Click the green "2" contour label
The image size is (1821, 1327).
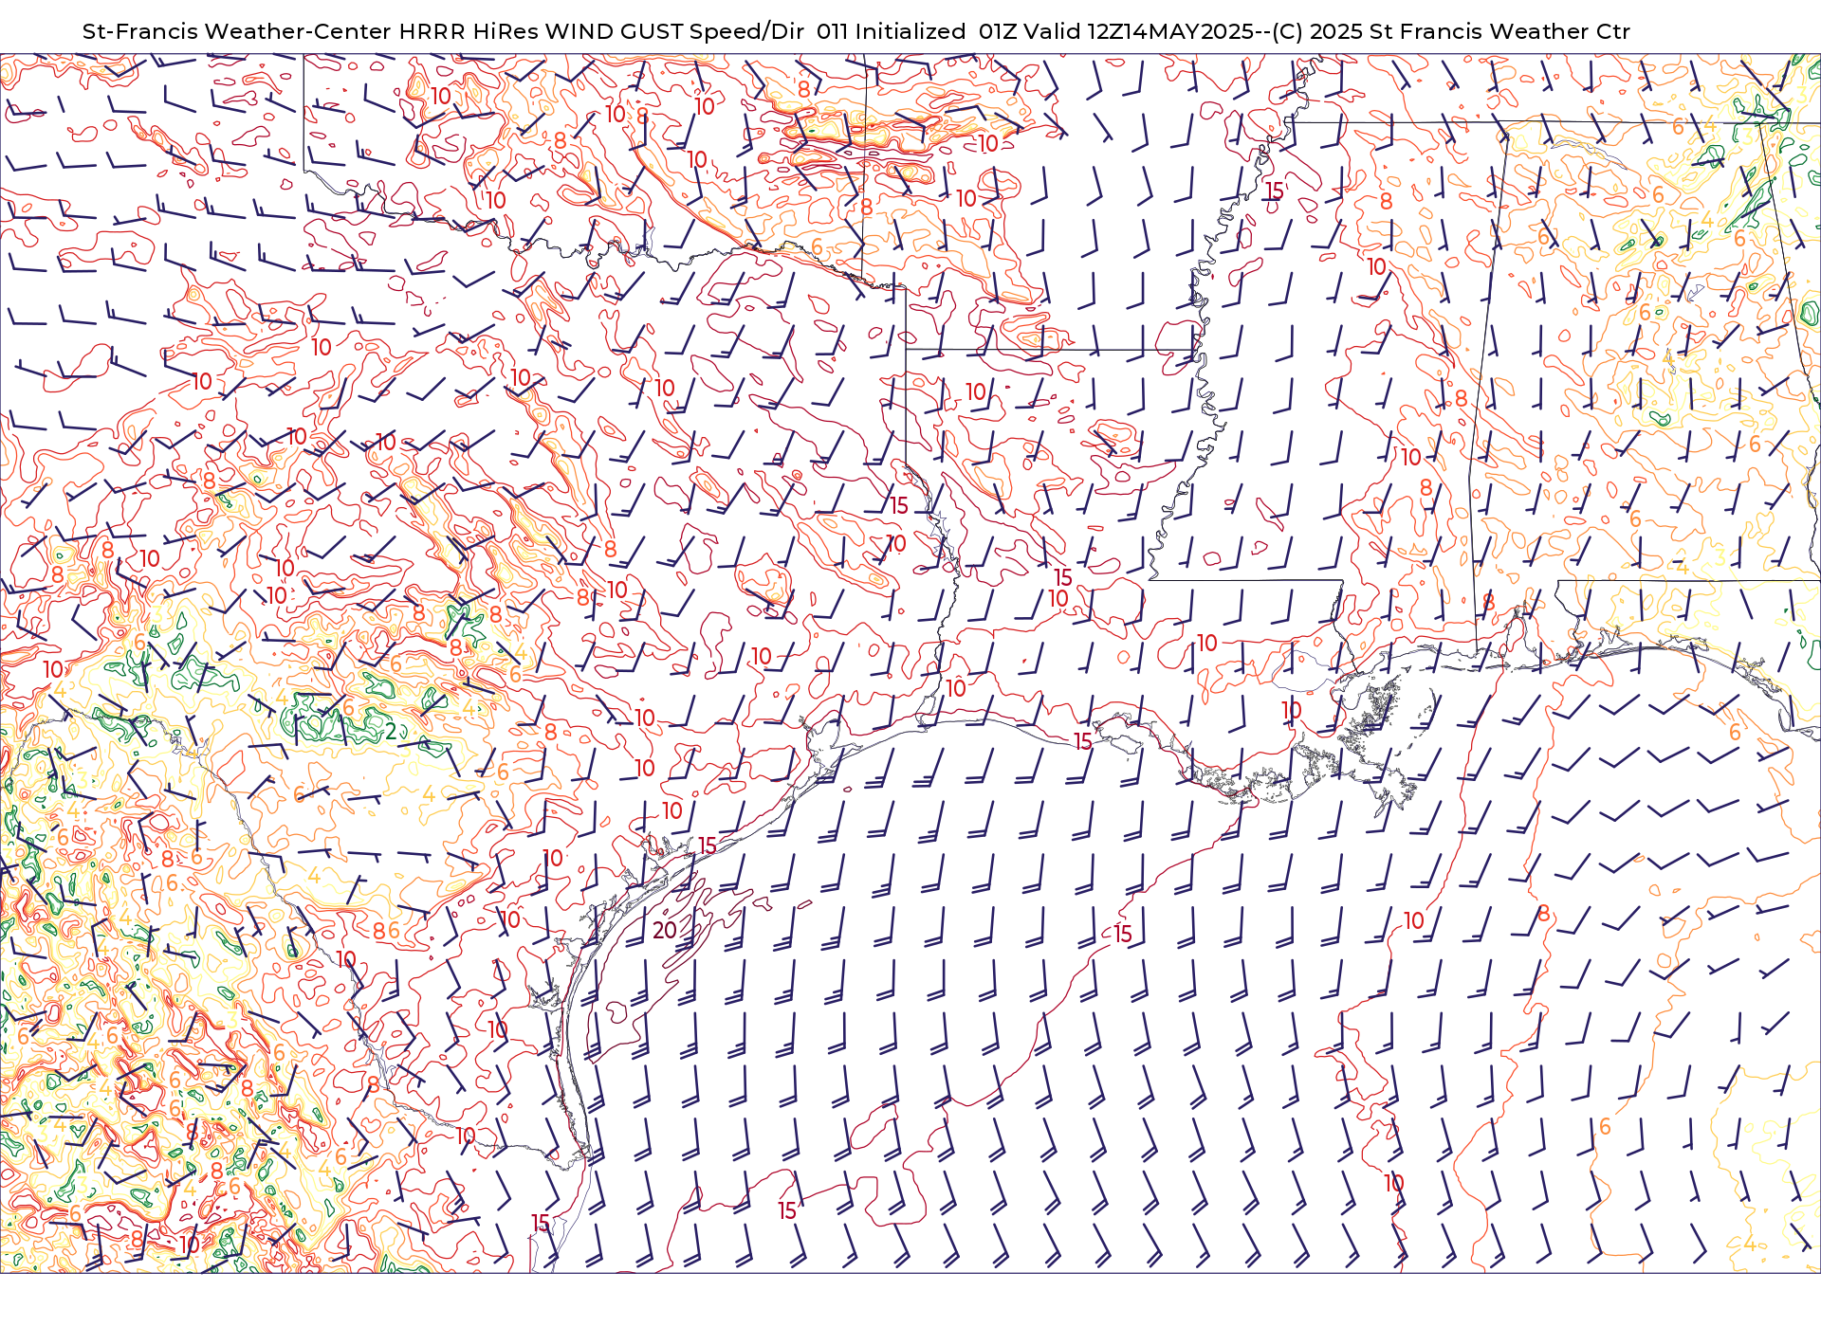click(391, 731)
